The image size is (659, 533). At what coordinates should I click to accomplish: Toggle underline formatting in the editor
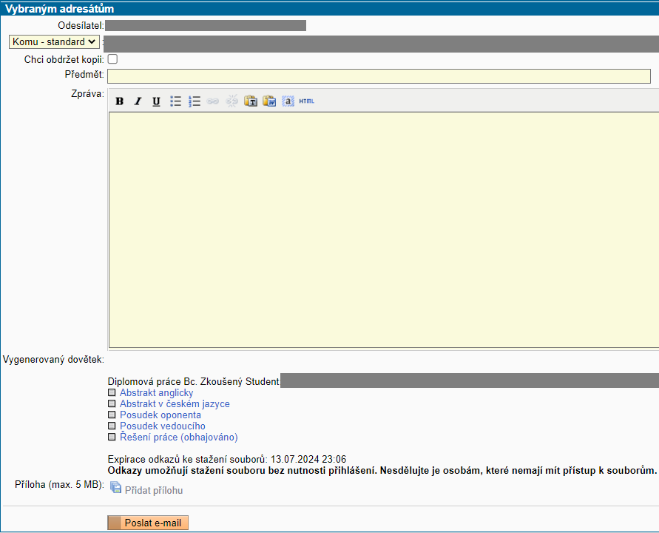pyautogui.click(x=156, y=101)
